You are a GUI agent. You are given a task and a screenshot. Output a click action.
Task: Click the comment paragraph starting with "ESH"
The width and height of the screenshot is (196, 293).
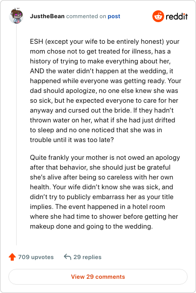click(x=105, y=90)
